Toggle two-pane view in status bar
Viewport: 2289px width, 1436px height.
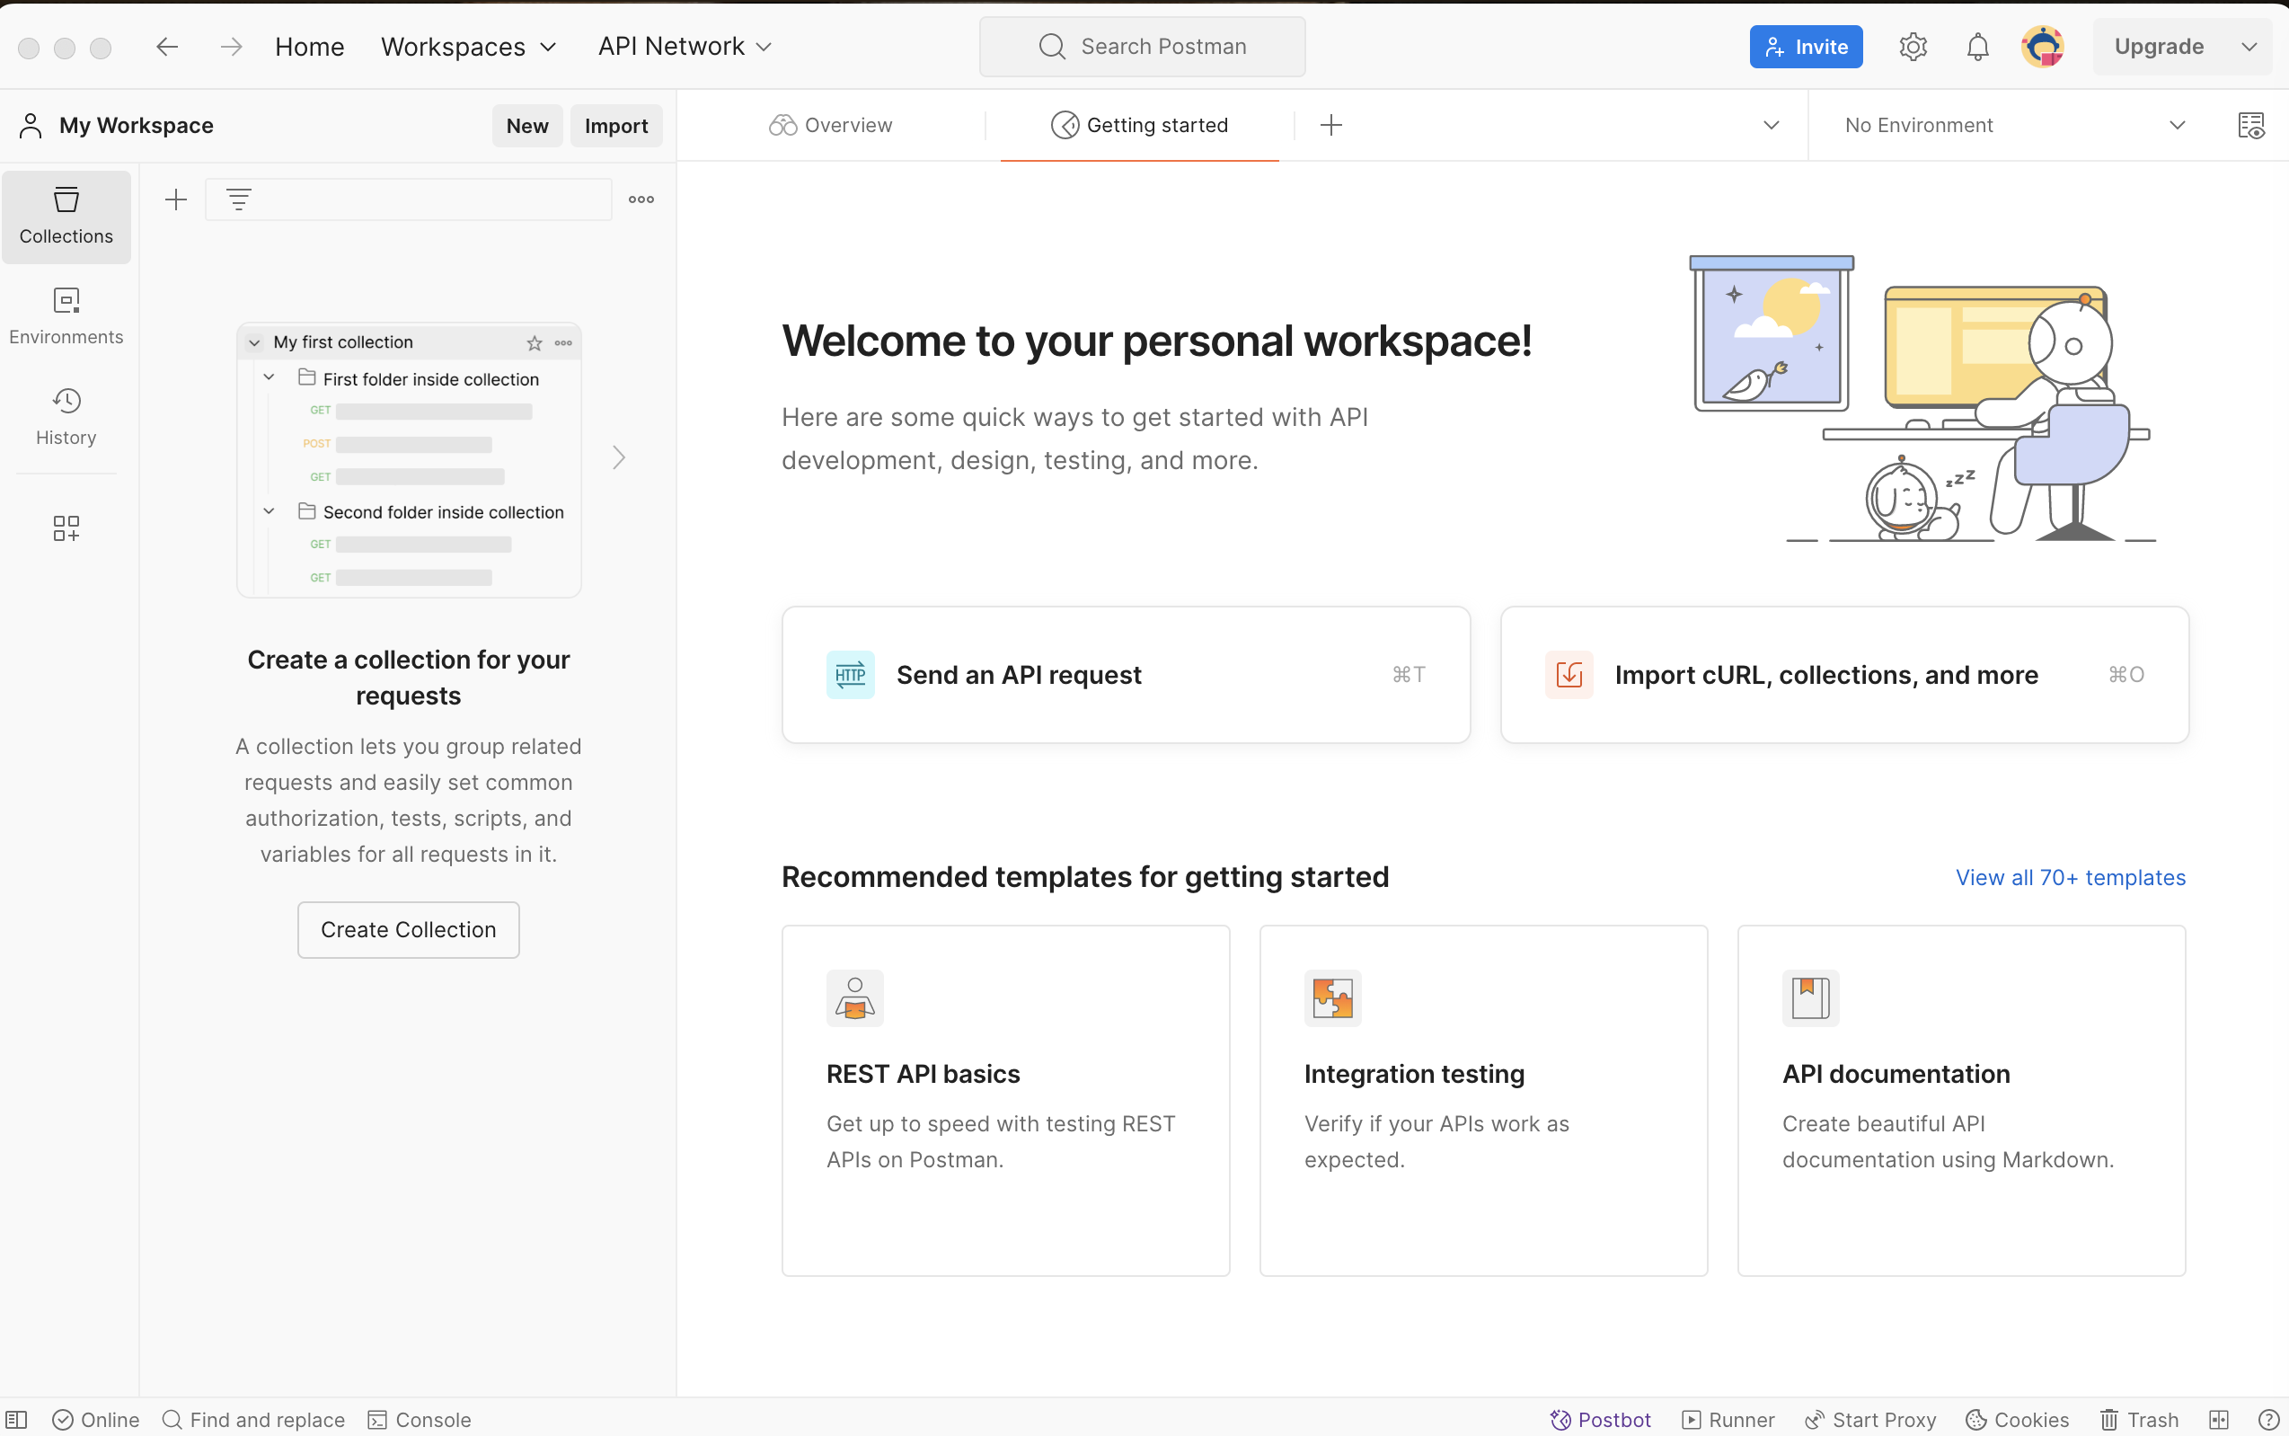click(x=2218, y=1419)
